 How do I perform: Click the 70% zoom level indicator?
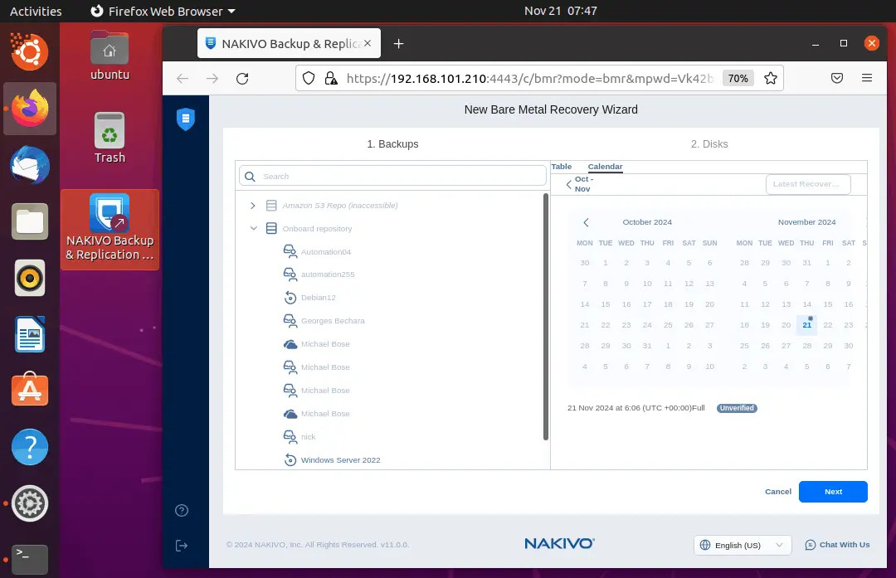click(x=738, y=78)
